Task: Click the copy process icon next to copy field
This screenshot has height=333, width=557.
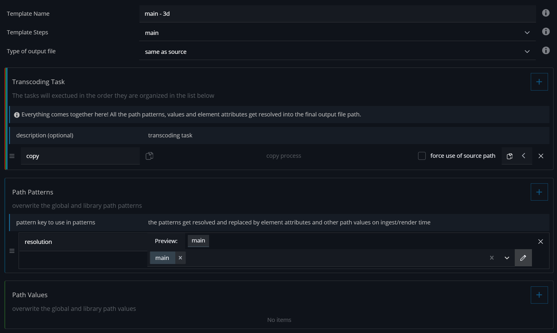Action: point(149,156)
